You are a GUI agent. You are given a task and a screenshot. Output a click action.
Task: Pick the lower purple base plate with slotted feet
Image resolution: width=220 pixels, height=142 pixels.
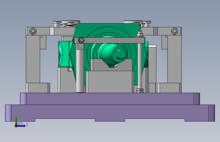[x=110, y=113]
